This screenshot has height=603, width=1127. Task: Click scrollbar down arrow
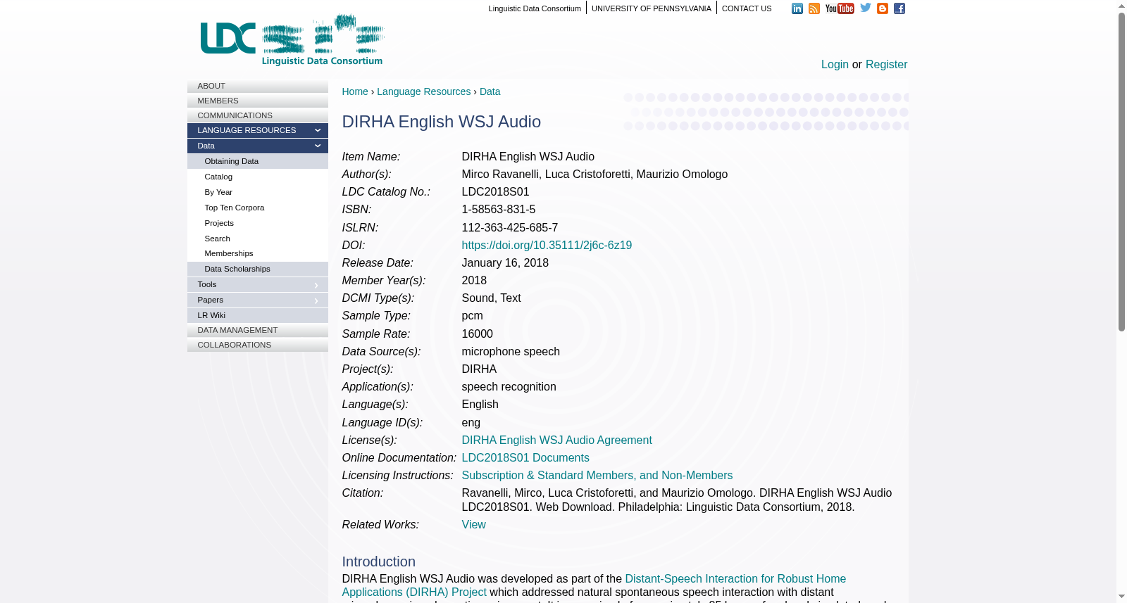(1121, 597)
